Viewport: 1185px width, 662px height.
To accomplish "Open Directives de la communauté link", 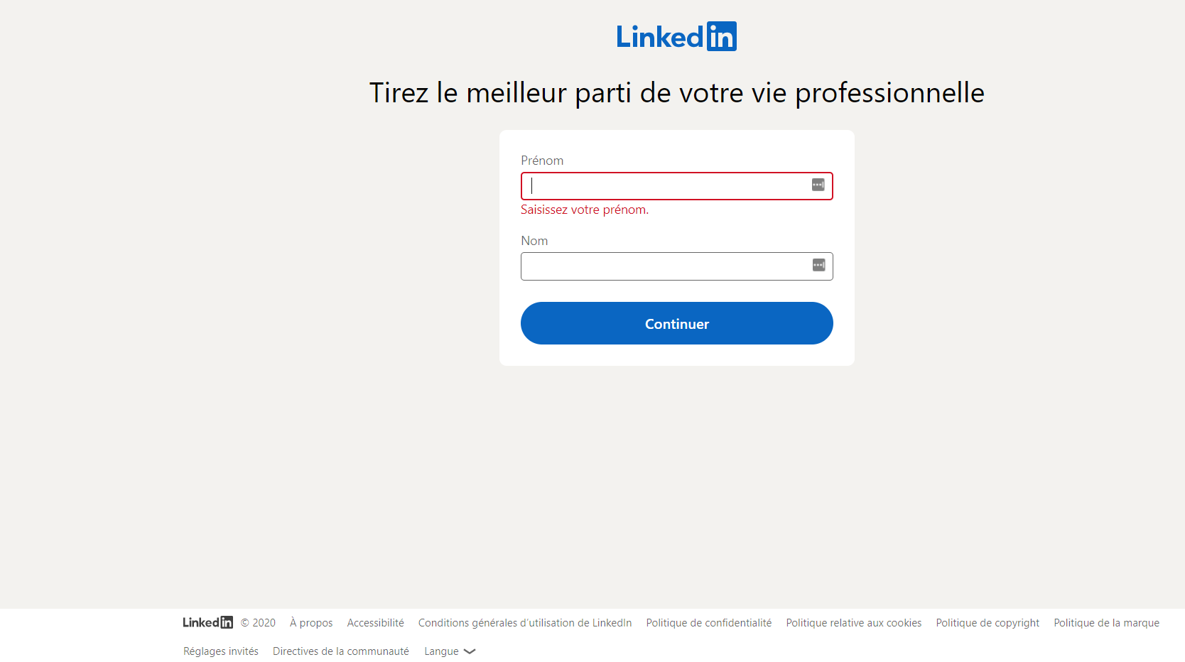I will point(341,651).
